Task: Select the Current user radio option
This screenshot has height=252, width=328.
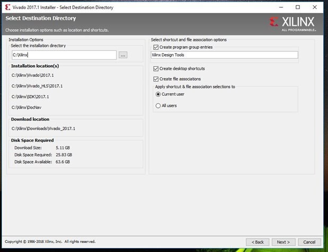Action: pyautogui.click(x=158, y=94)
